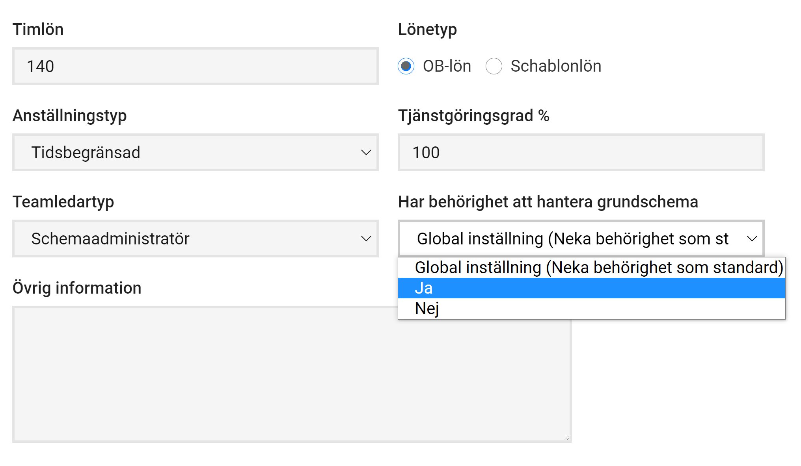Click the chevron arrow on Tidsbegränsad dropdown
The image size is (801, 466).
pyautogui.click(x=366, y=152)
